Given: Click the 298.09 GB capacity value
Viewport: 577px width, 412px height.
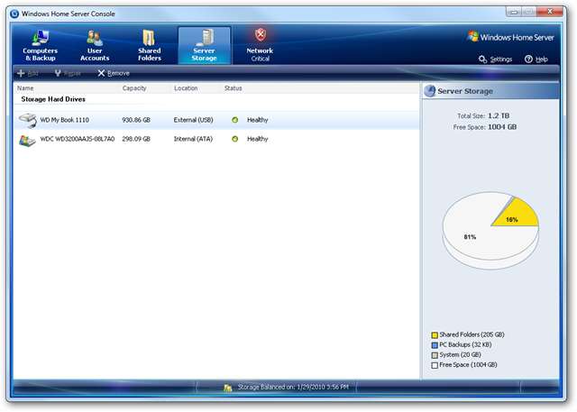Looking at the screenshot, I should tap(136, 139).
